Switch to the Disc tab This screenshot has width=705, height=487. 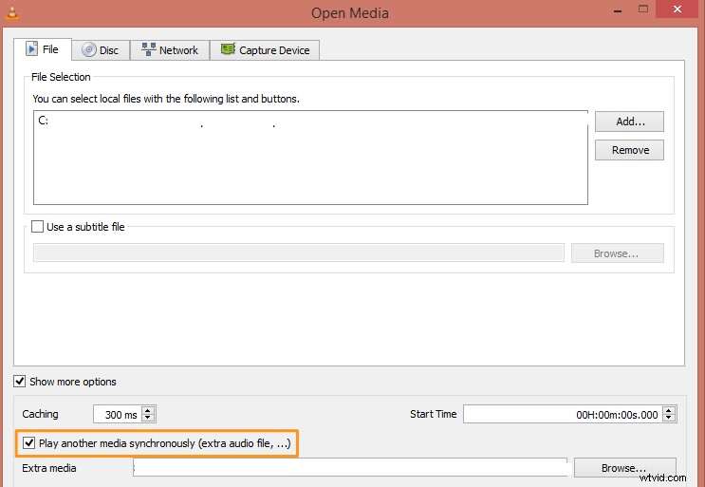(x=101, y=50)
